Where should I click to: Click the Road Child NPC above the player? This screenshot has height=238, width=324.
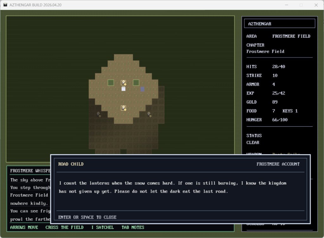[124, 83]
